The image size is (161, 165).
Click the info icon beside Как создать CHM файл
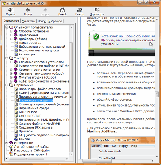pos(11,150)
